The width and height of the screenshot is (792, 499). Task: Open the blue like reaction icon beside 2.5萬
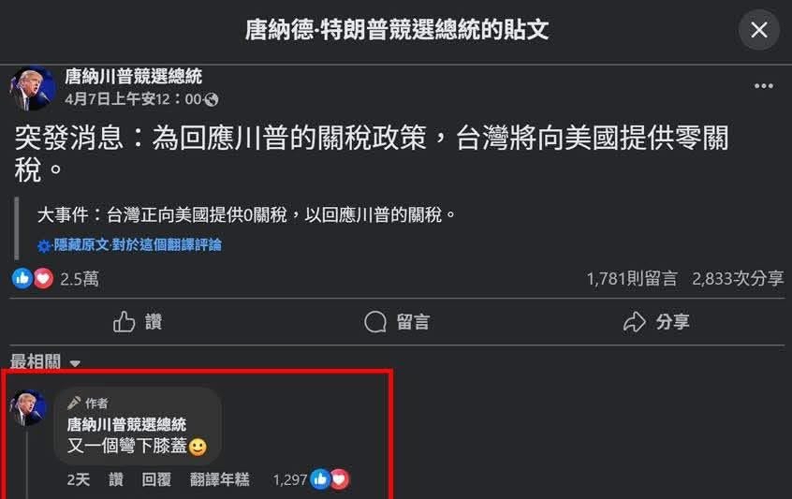[22, 278]
